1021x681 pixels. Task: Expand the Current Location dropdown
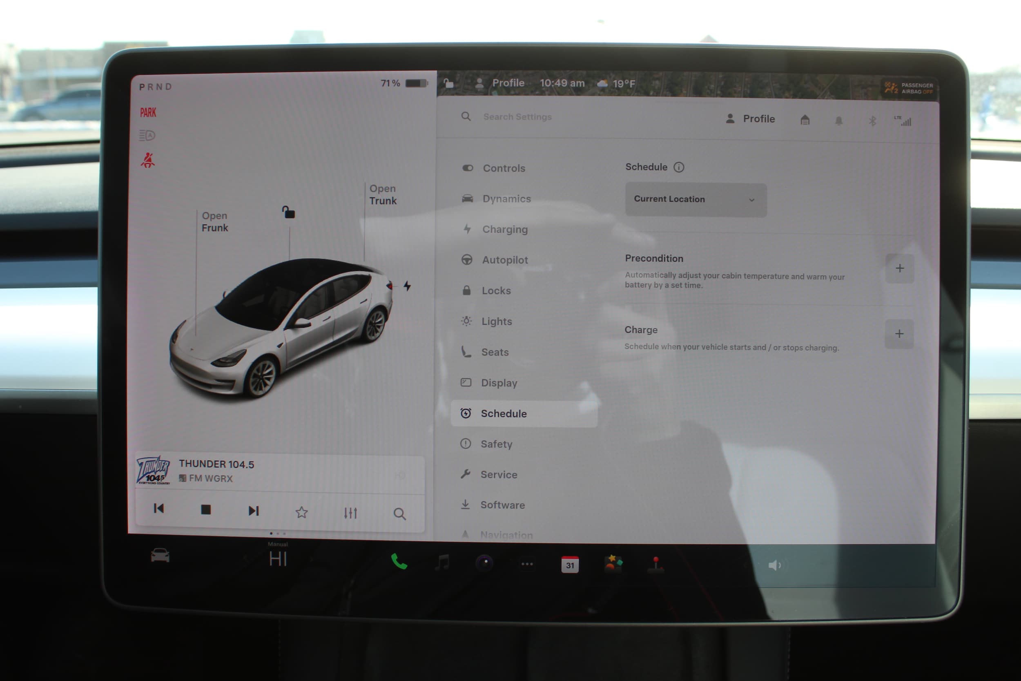pos(696,199)
